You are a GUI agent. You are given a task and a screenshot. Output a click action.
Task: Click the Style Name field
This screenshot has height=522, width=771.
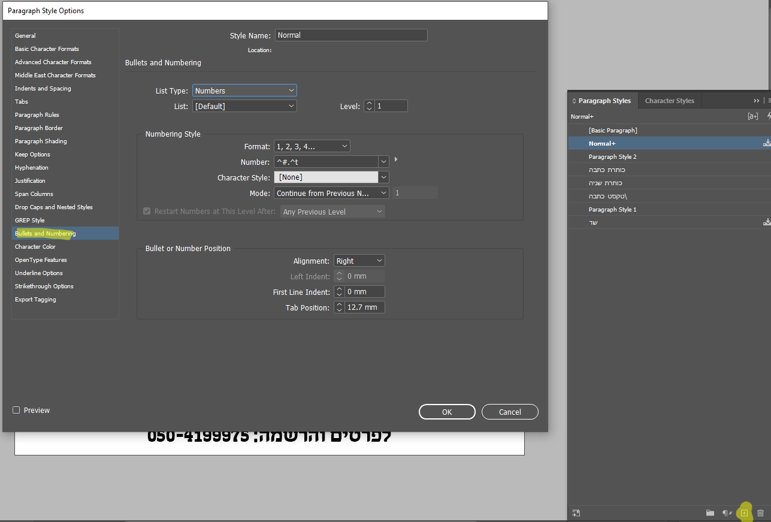pyautogui.click(x=351, y=35)
